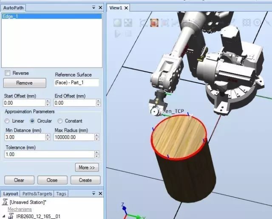Open the AutoPath panel options dropdown arrow
This screenshot has width=272, height=219.
(x=93, y=8)
